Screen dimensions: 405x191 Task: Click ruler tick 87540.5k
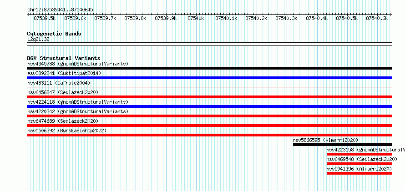click(x=347, y=18)
